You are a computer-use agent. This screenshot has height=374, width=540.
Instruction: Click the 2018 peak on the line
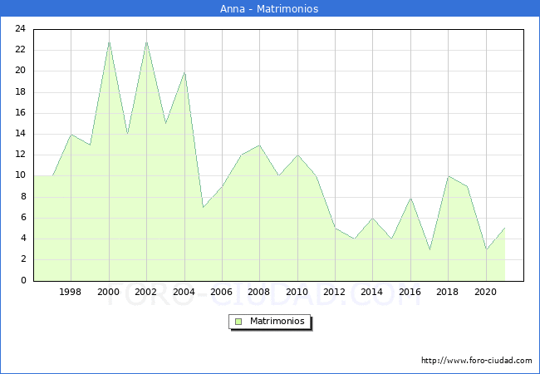click(448, 176)
